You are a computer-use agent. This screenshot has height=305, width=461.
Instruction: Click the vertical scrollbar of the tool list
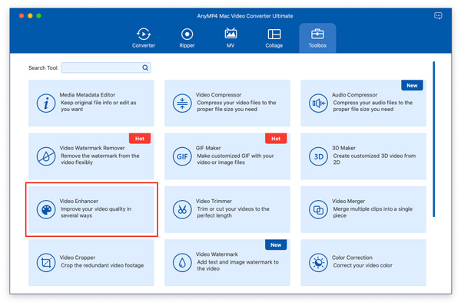tap(433, 139)
